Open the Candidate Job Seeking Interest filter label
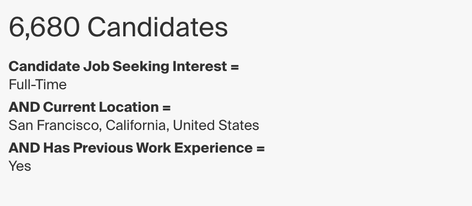The height and width of the screenshot is (206, 472). (x=118, y=67)
